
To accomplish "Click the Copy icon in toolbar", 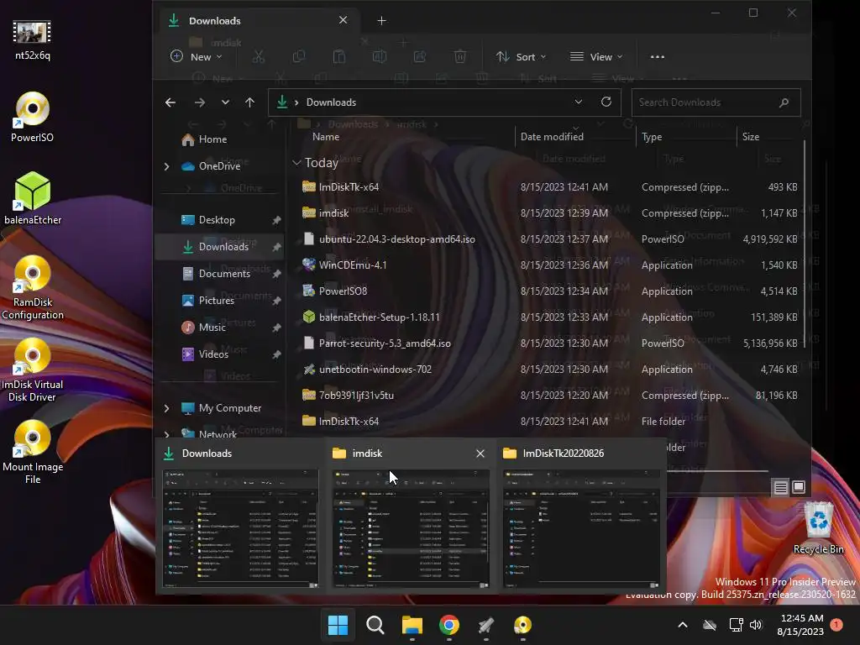I will (299, 56).
